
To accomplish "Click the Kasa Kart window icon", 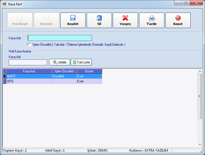I will coord(4,4).
